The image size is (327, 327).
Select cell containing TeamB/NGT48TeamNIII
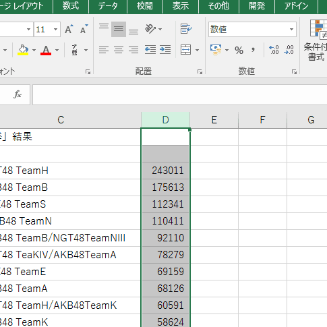(70, 238)
